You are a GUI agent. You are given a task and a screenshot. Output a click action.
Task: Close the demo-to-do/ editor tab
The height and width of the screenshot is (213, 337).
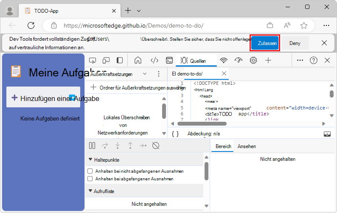[224, 73]
